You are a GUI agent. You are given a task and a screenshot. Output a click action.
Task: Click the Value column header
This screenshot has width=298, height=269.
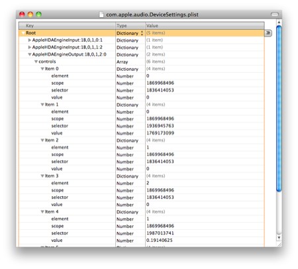pos(205,26)
